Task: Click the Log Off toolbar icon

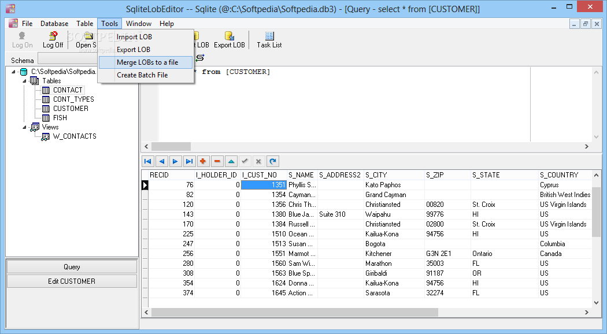Action: pos(53,36)
